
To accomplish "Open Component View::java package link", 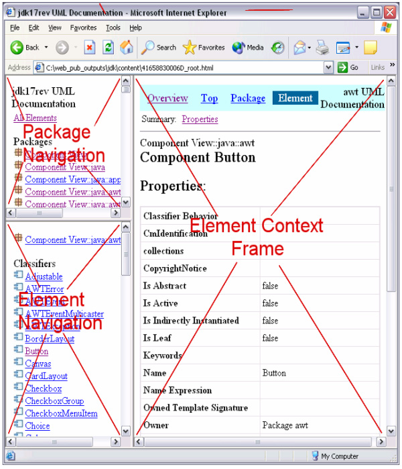I will click(x=65, y=167).
